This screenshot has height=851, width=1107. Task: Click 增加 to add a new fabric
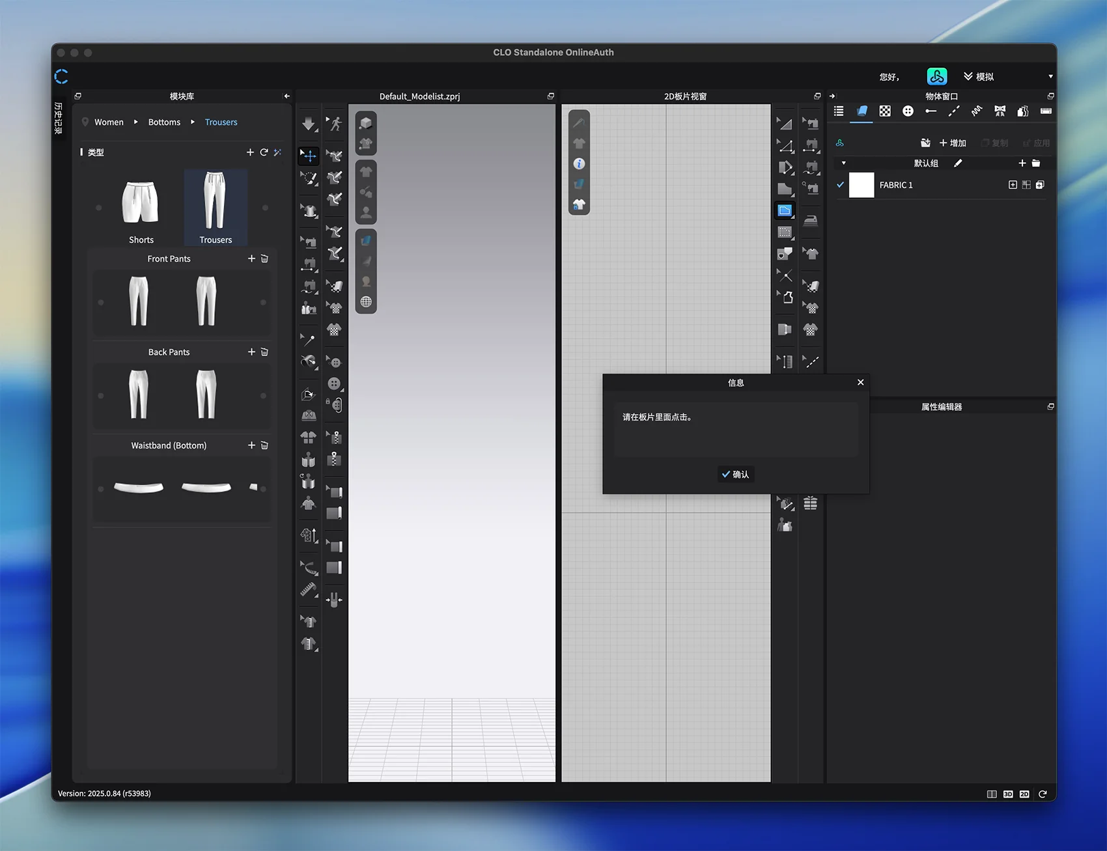coord(953,143)
